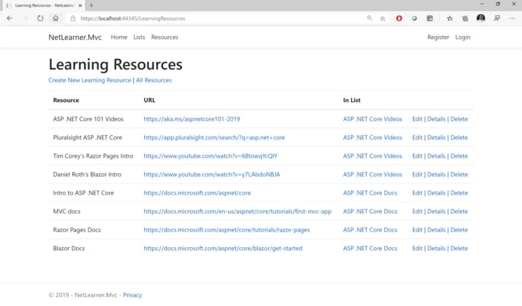Click Create New Learning Resource link

click(x=90, y=80)
